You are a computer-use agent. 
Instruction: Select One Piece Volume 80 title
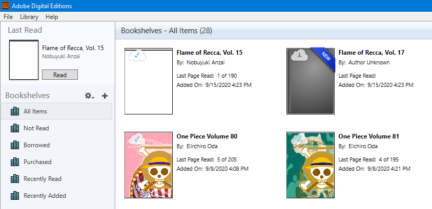point(207,136)
